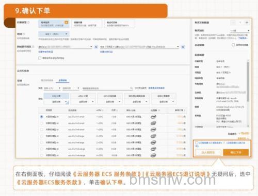Sort table by vCPU column arrows
Viewport: 258px width, 196px height.
coord(103,110)
